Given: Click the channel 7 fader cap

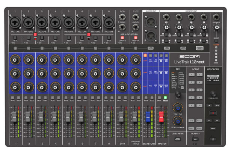Looking at the screenshot, I should click(x=94, y=117).
